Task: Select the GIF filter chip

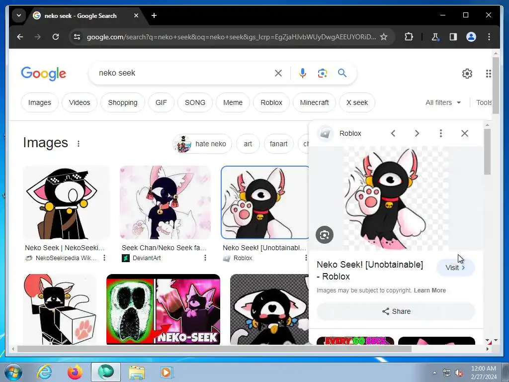Action: [161, 102]
